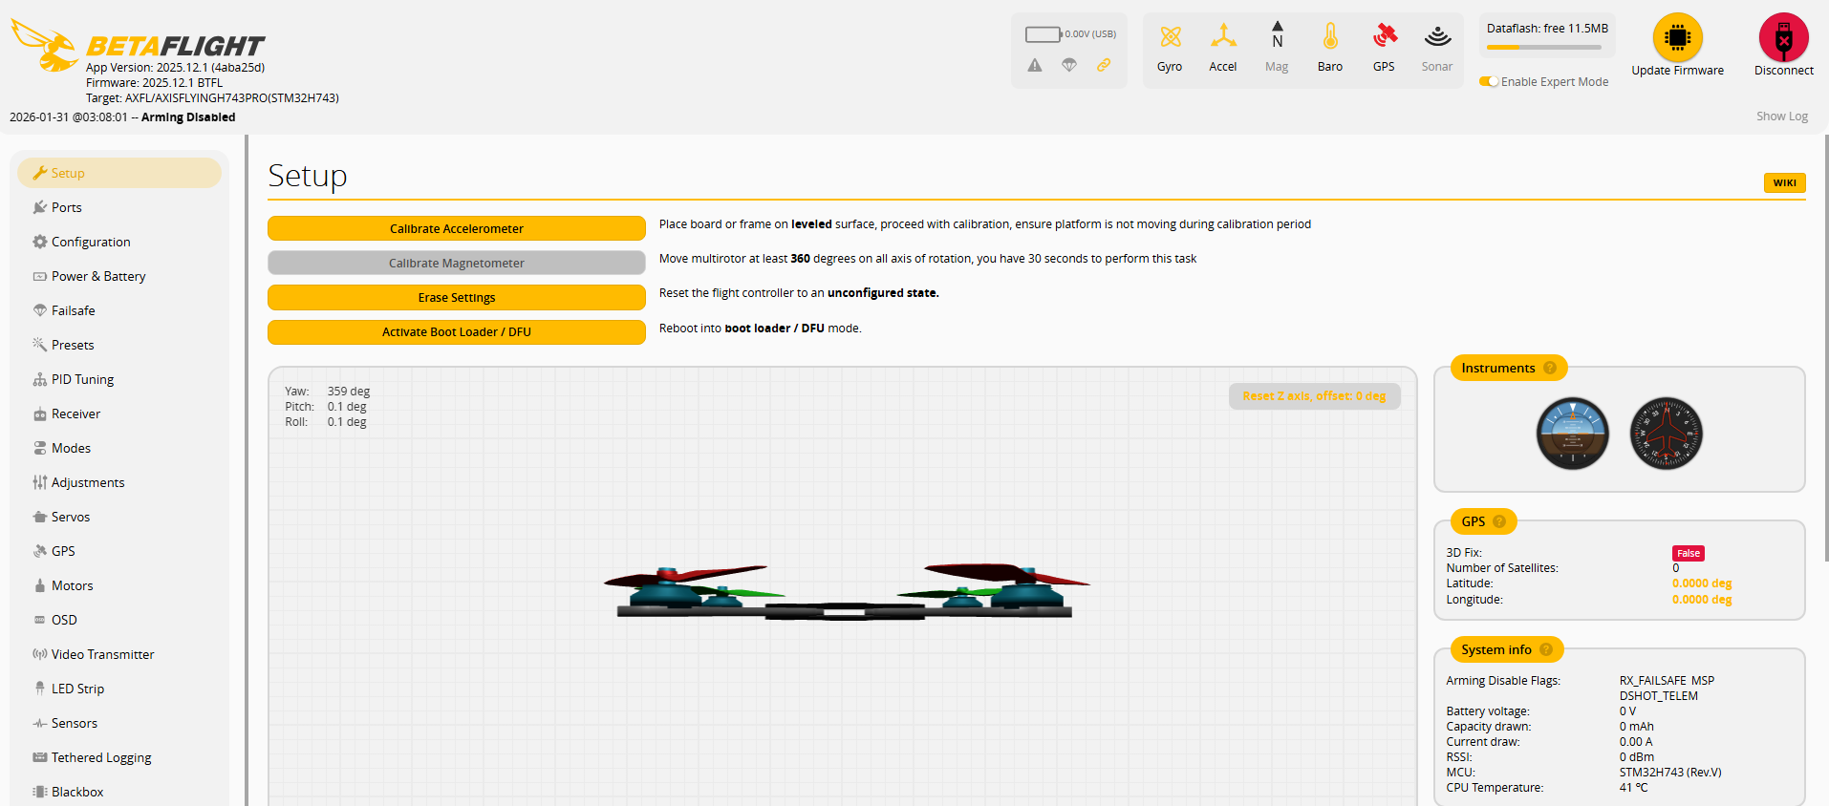Click the Disconnect USB icon

(x=1783, y=38)
